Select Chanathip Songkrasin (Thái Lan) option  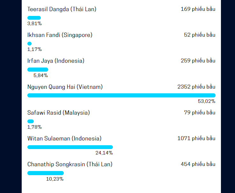tap(70, 164)
